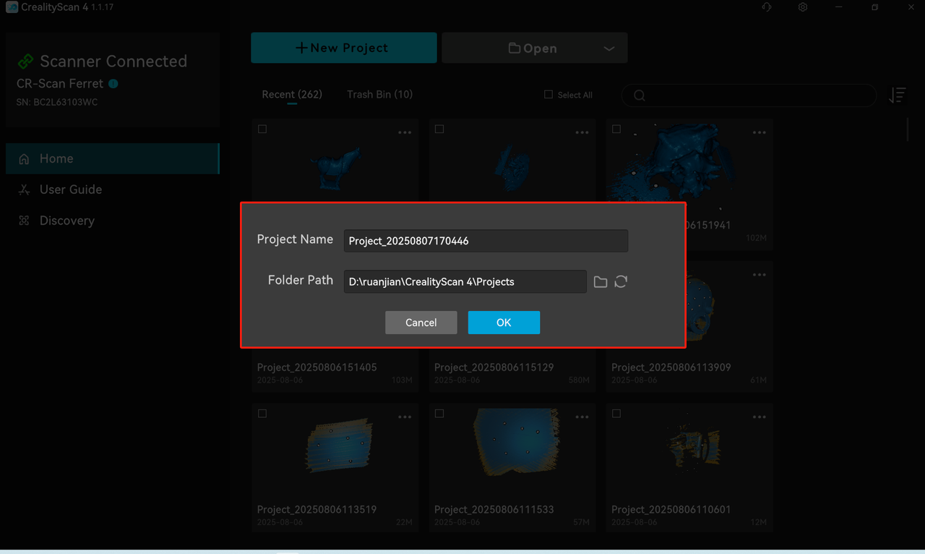Click the info icon next to CR-Scan Ferret
925x554 pixels.
point(113,84)
